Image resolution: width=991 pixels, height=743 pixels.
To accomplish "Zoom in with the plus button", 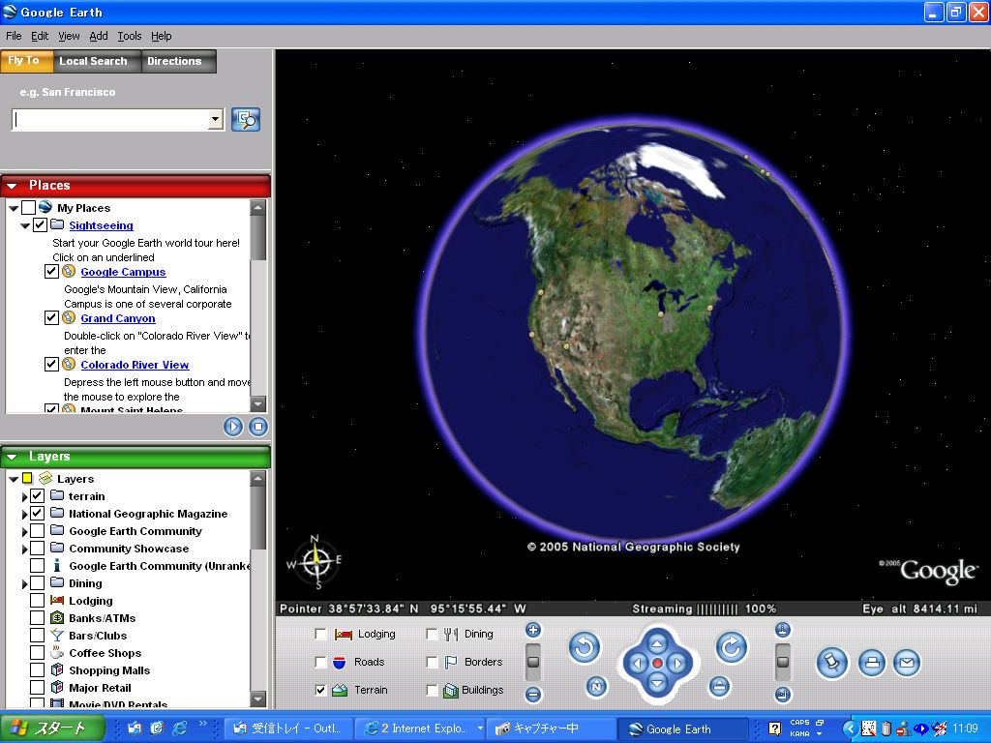I will click(x=533, y=630).
